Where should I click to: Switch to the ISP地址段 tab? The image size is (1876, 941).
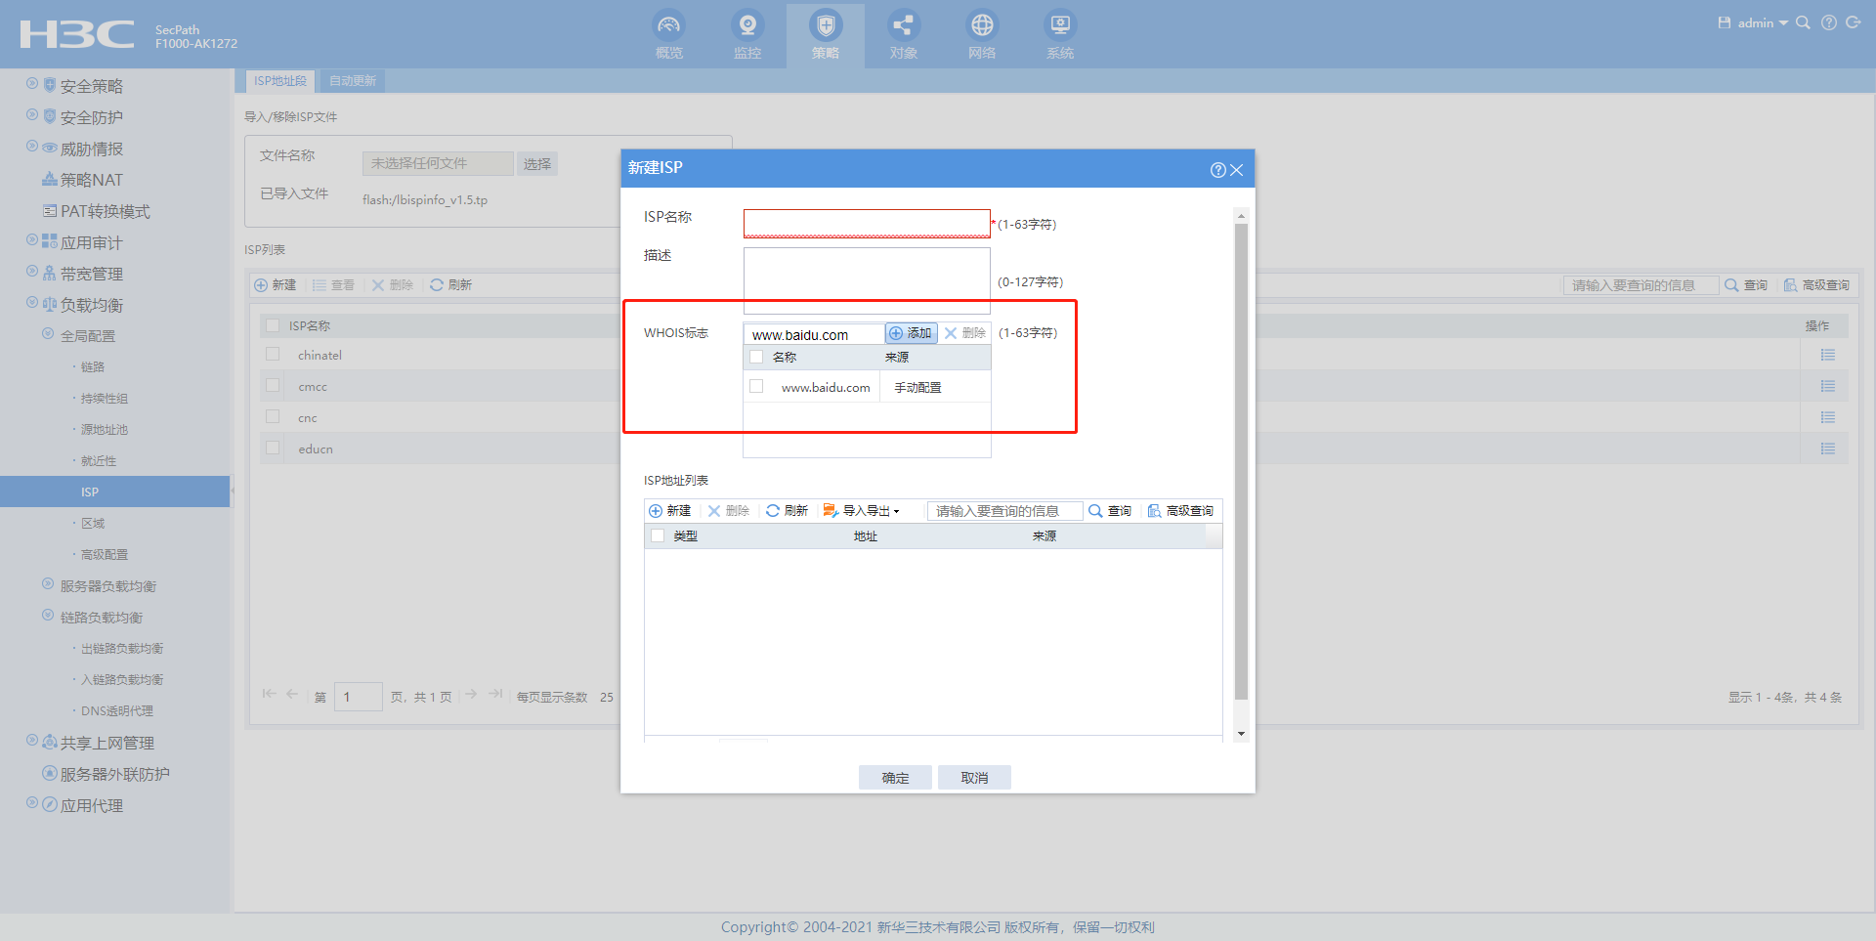point(280,81)
